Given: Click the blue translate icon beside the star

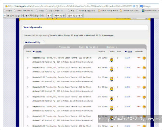Looking at the screenshot, I should [x=134, y=6].
